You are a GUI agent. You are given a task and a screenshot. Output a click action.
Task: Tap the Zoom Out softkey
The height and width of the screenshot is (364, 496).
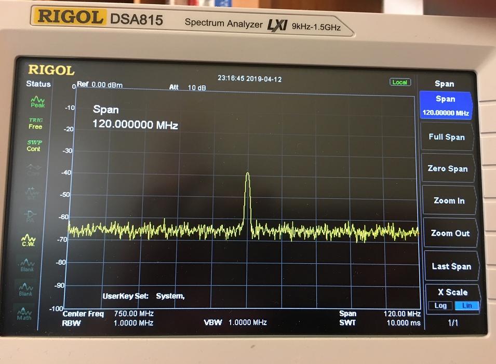(450, 233)
